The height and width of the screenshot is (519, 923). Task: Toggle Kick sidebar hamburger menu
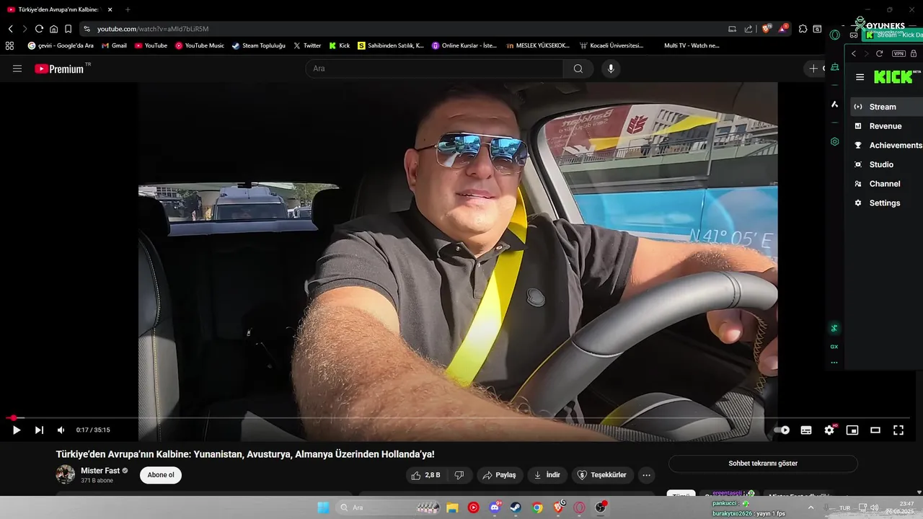[860, 77]
